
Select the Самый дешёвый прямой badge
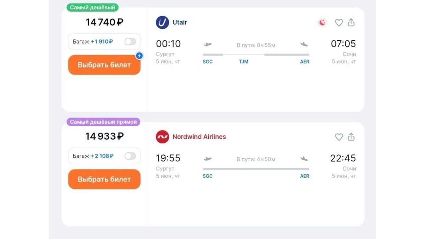click(104, 121)
